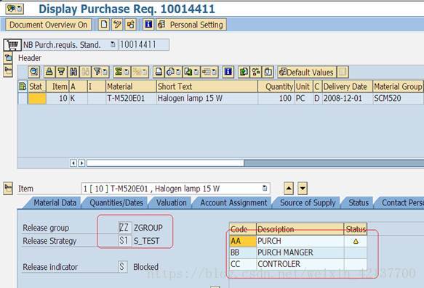Viewport: 424px width, 288px height.
Task: Click the shopping cart icon
Action: click(x=12, y=45)
